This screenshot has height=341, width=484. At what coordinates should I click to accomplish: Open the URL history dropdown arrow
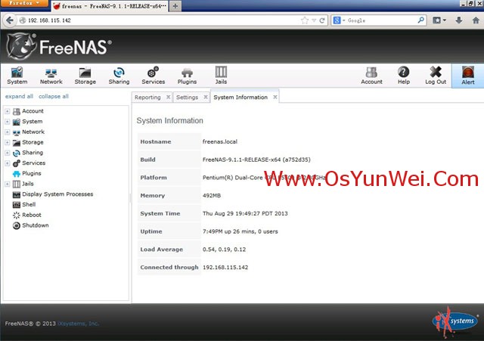pyautogui.click(x=314, y=20)
